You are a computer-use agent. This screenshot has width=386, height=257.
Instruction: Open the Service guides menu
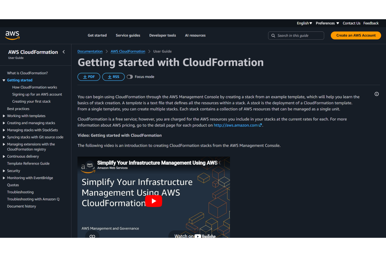pyautogui.click(x=128, y=35)
